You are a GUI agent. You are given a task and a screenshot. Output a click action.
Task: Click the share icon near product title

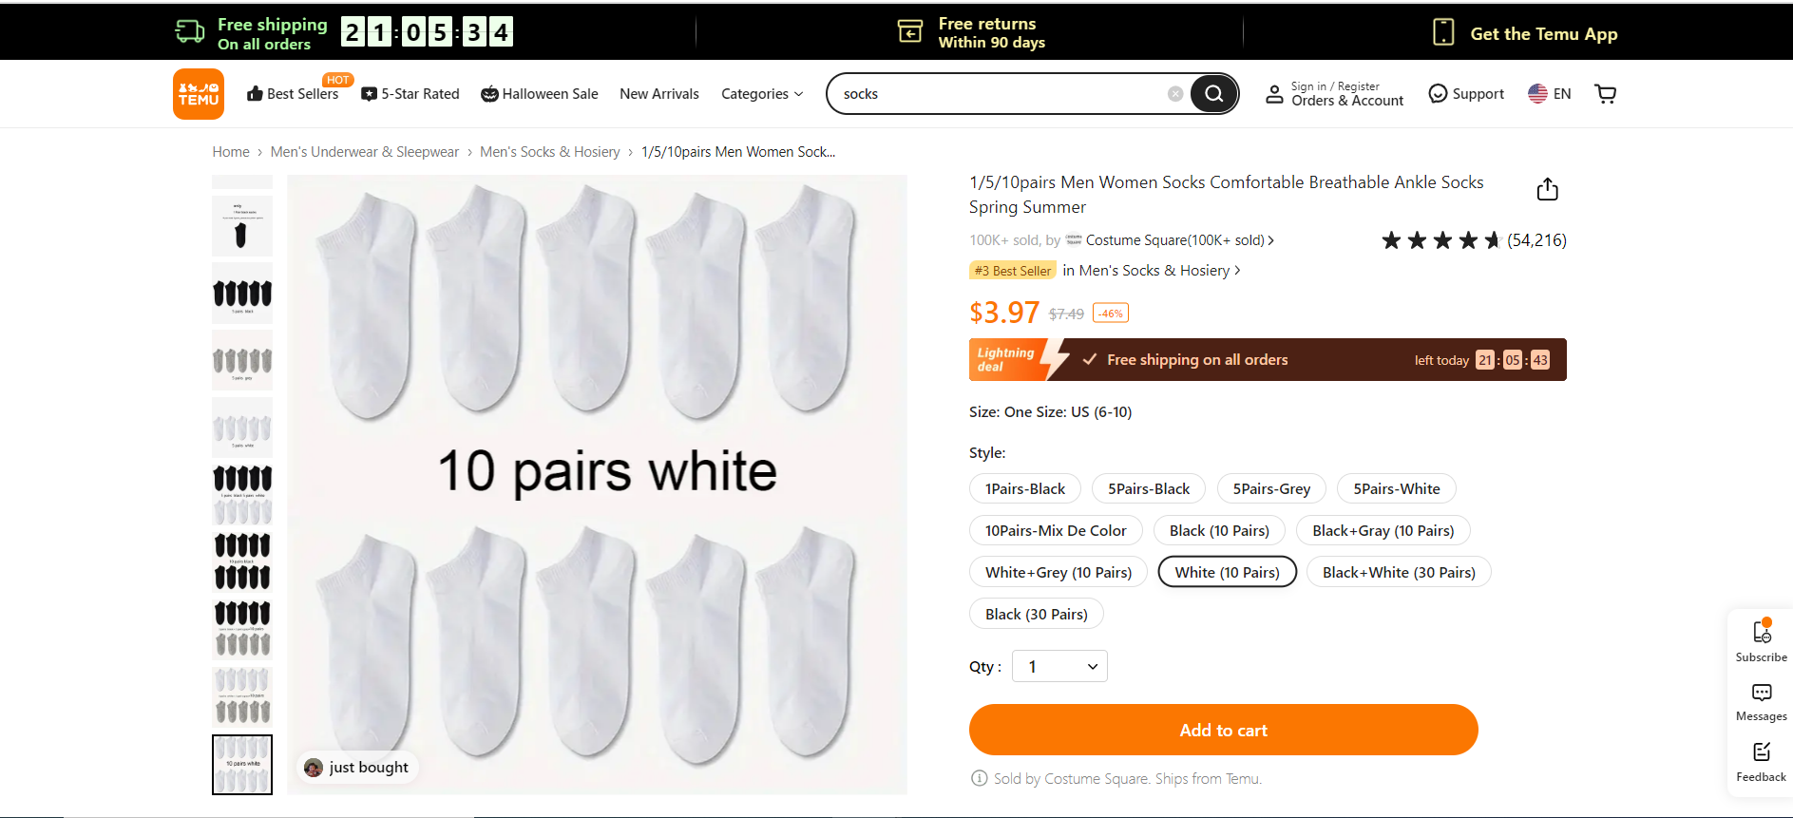(x=1546, y=188)
